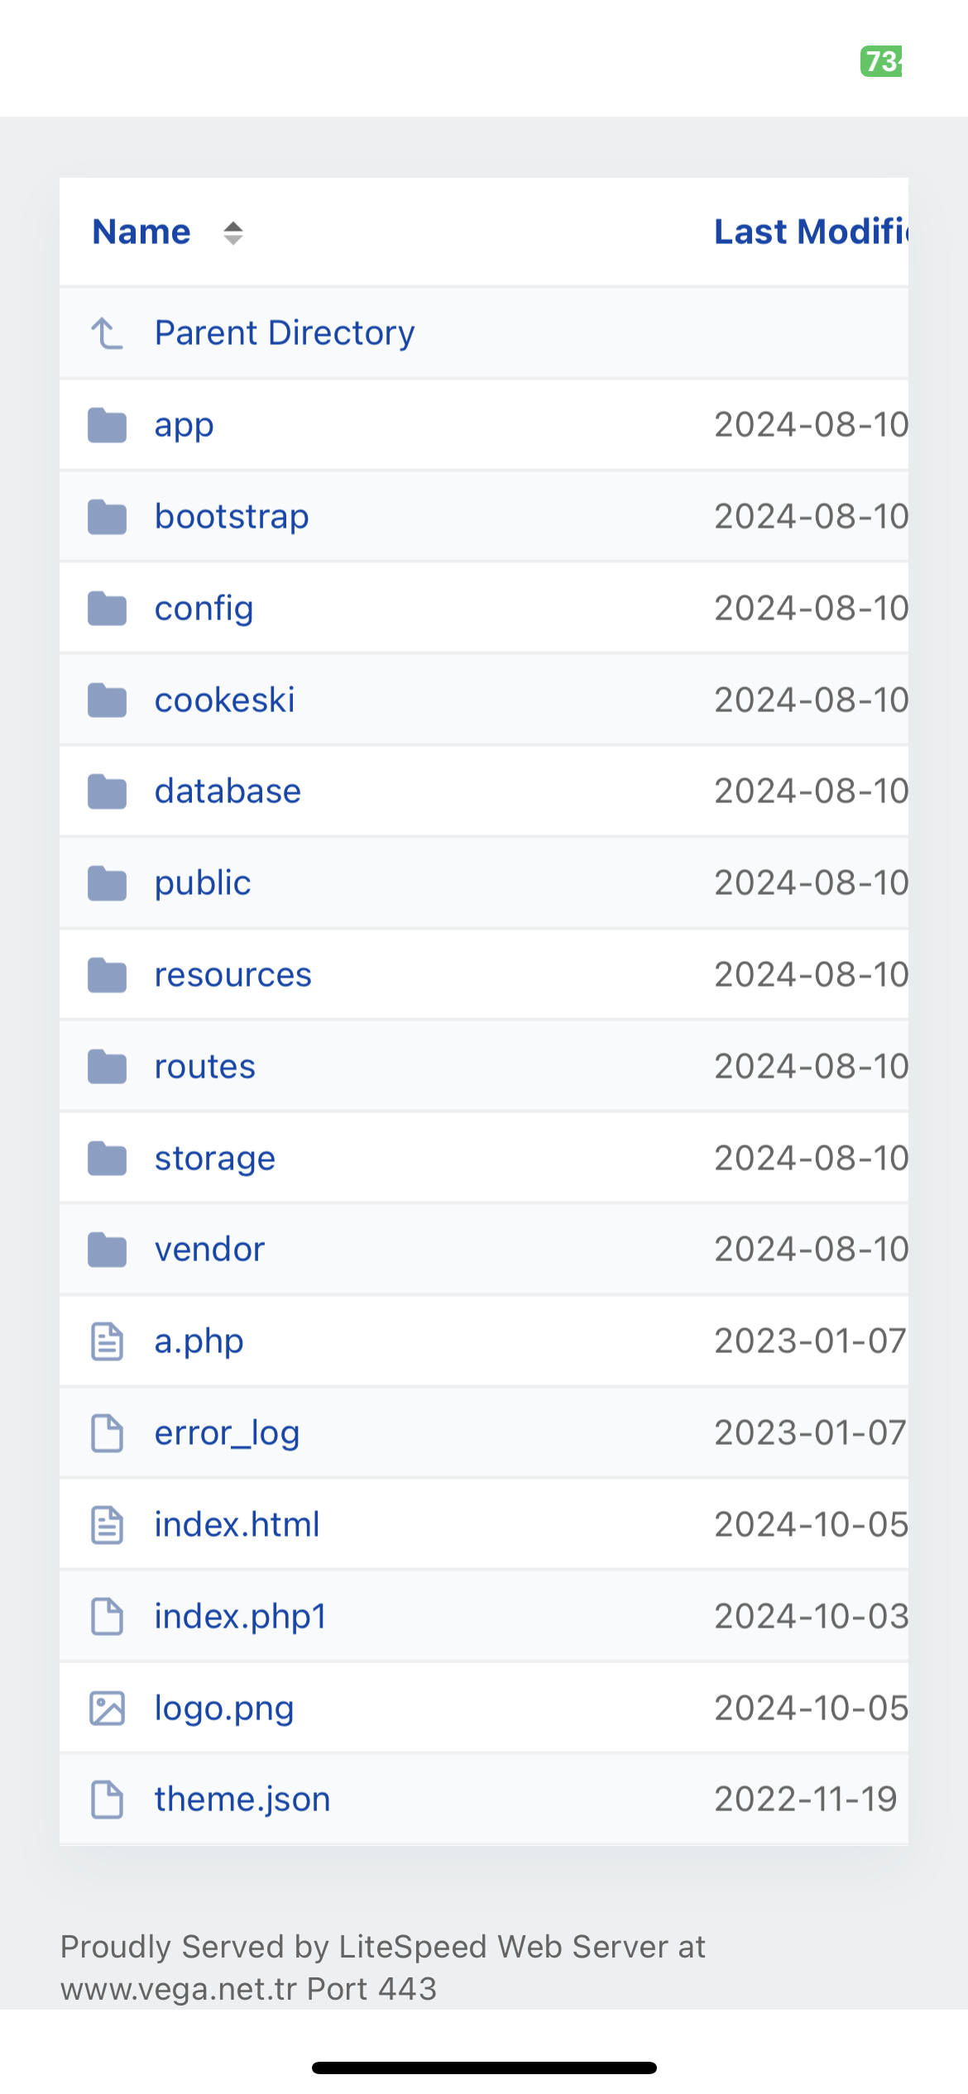Screen dimensions: 968x2094
Task: Toggle sort arrows next to Name
Action: 233,232
